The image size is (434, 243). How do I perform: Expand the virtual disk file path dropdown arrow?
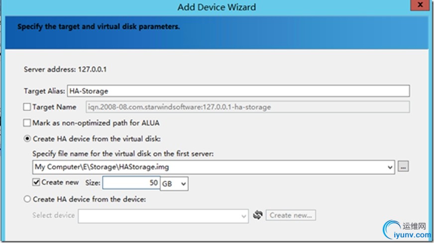[x=390, y=167]
